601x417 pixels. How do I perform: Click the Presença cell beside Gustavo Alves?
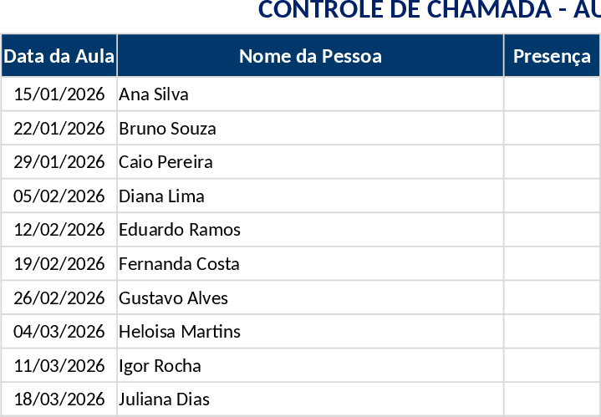tap(552, 298)
